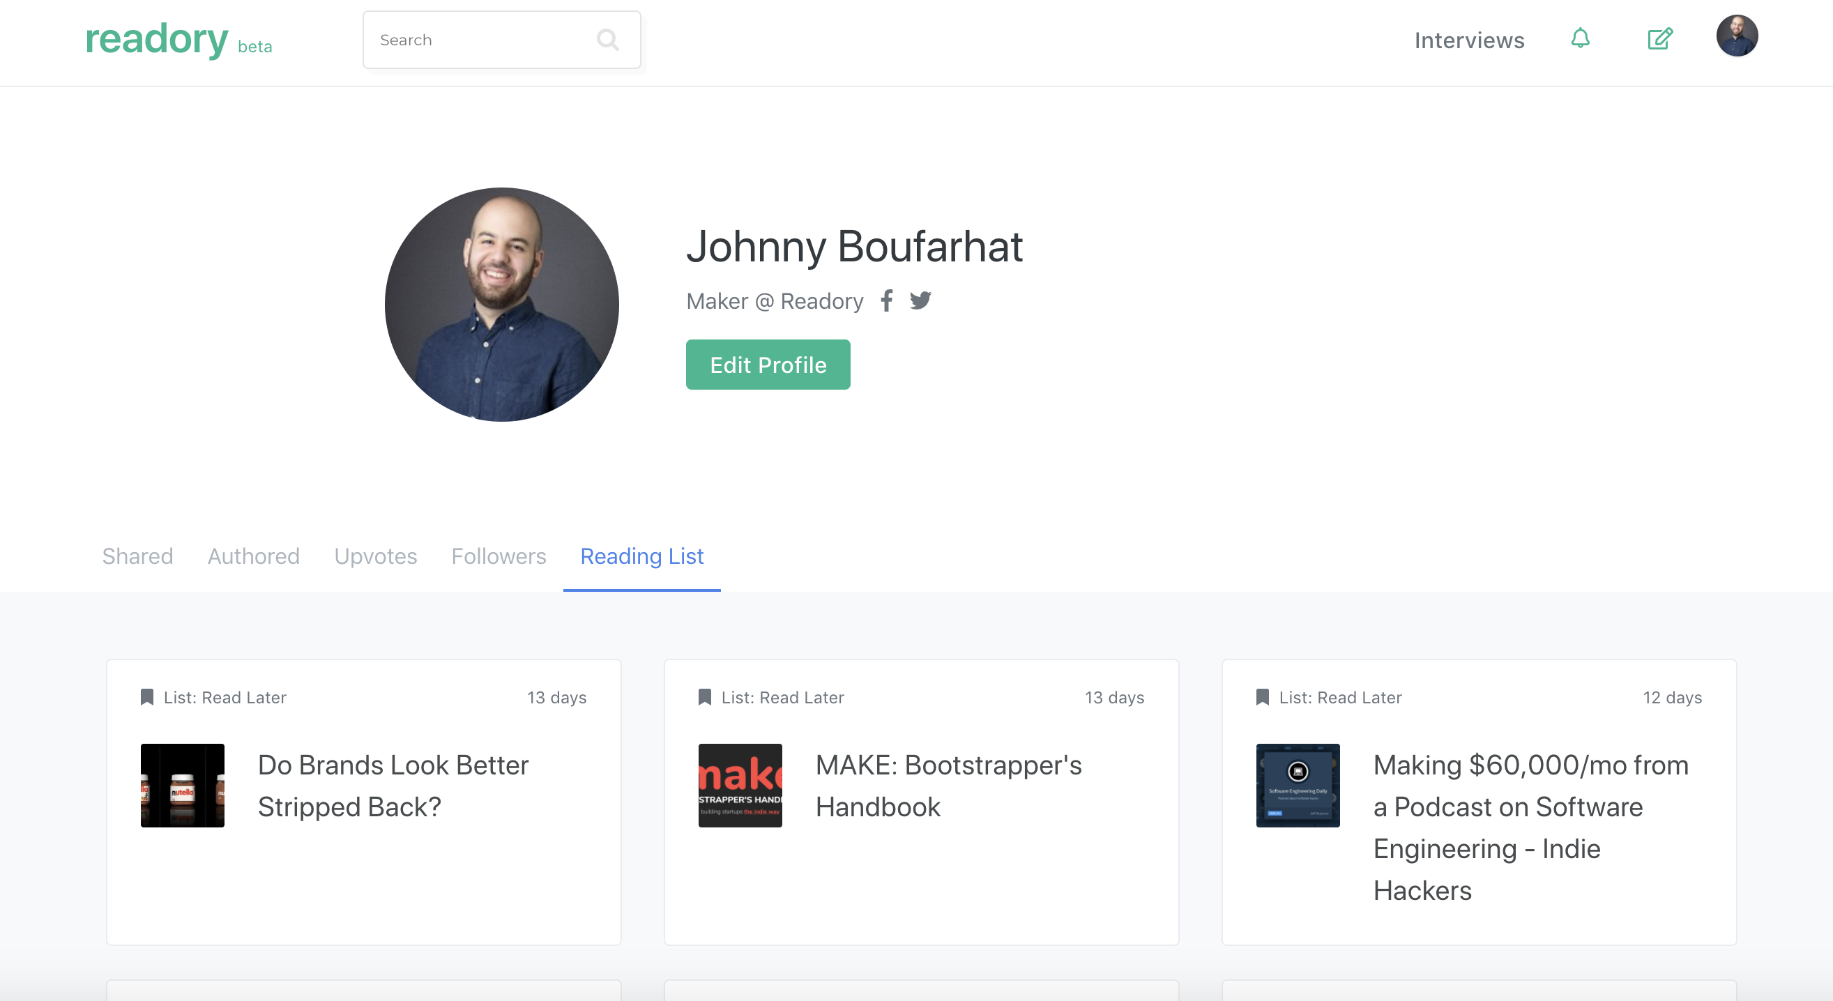Click bookmark icon on Do Brands card
The height and width of the screenshot is (1001, 1833).
tap(147, 697)
